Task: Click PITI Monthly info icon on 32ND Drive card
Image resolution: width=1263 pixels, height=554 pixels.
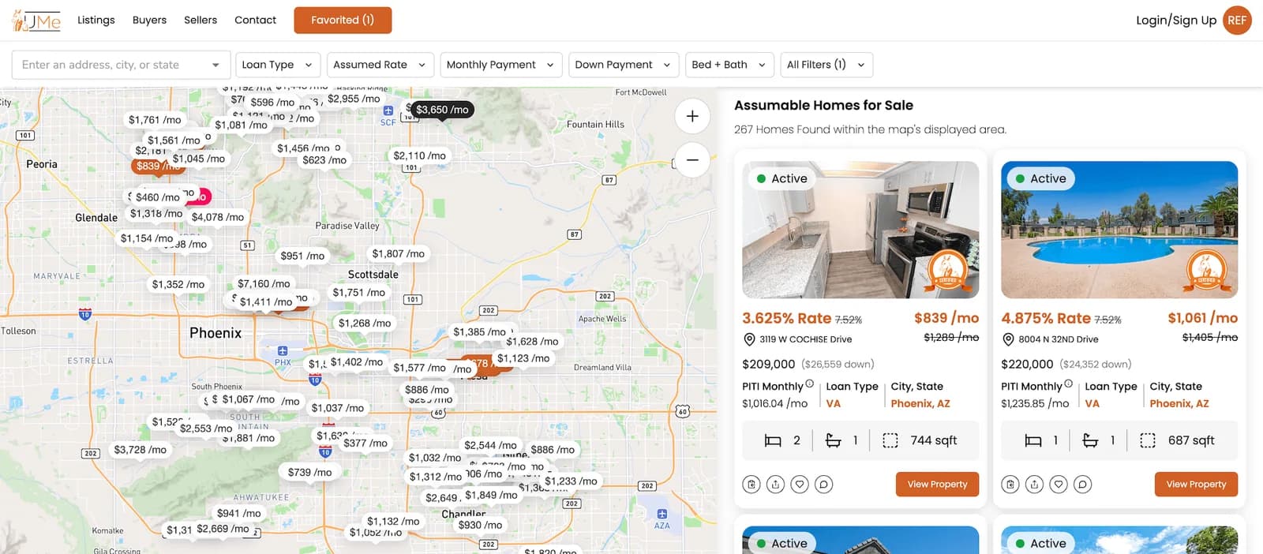Action: (1069, 384)
